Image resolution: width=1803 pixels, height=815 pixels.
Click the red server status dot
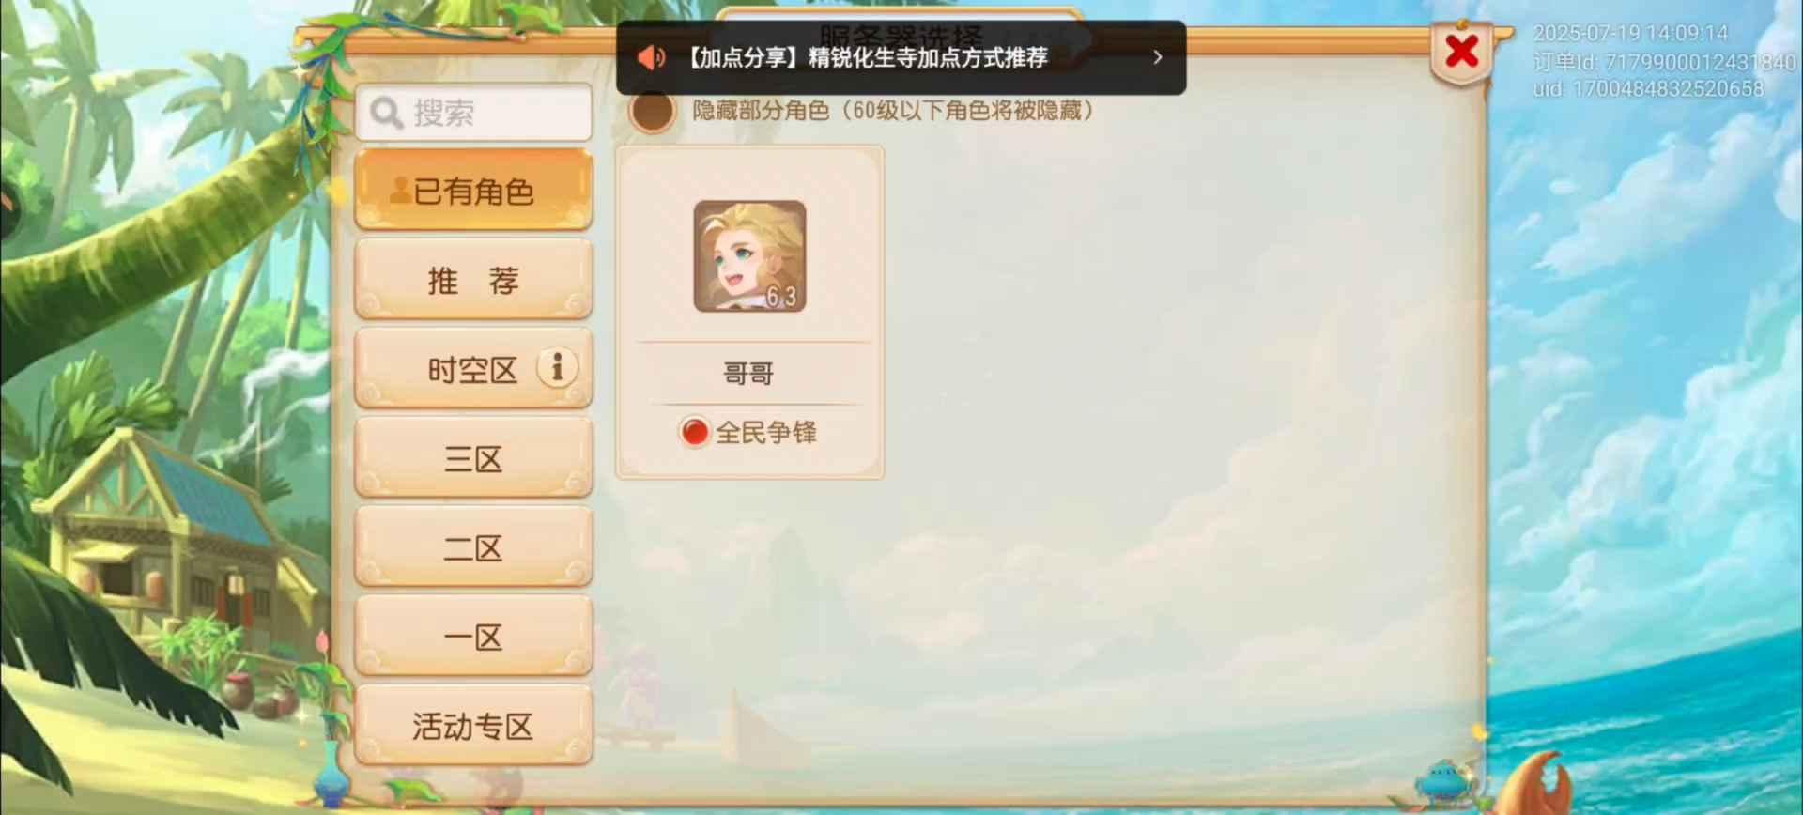694,432
